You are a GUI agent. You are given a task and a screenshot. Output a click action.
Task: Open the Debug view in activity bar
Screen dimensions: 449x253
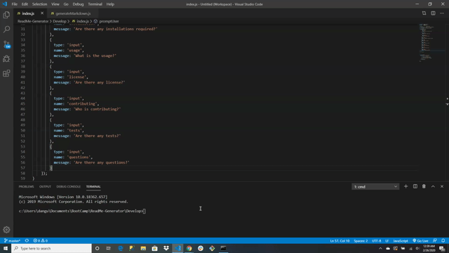click(x=6, y=59)
